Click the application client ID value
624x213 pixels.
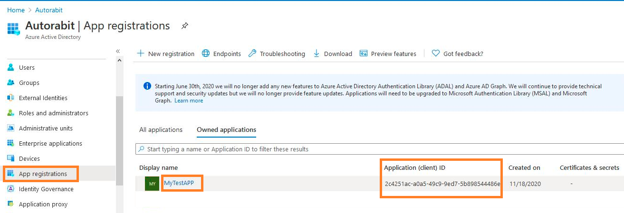tap(442, 184)
